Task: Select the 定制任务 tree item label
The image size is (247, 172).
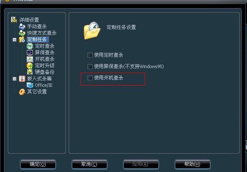Action: 38,40
